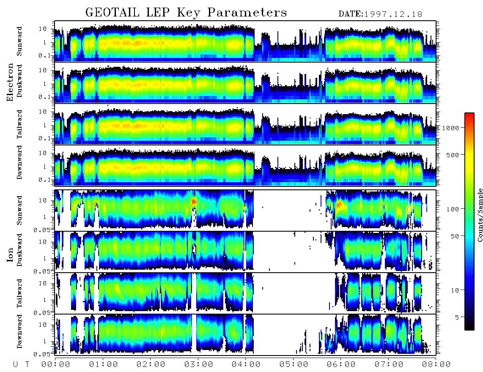Screen dimensions: 483x372
Task: Click the "08:00" time tick label
Action: [x=436, y=364]
